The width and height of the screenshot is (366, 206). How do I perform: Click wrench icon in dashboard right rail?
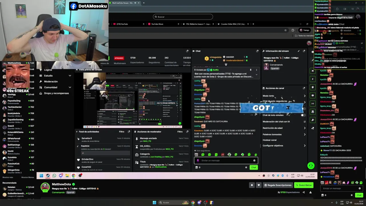pyautogui.click(x=313, y=120)
